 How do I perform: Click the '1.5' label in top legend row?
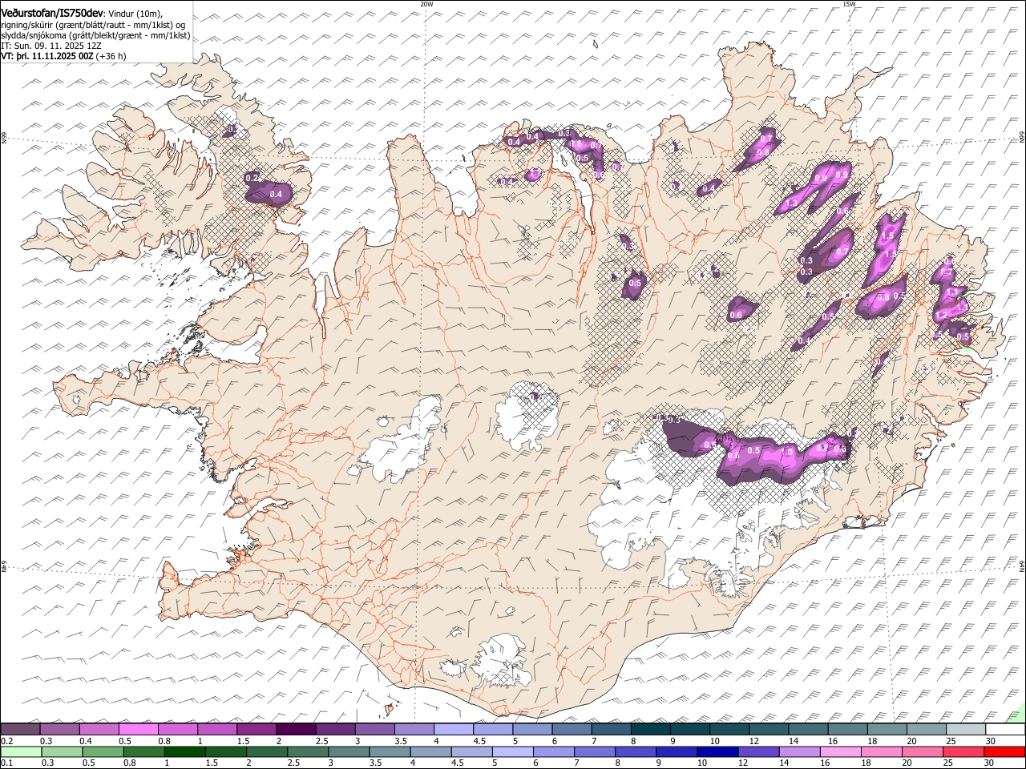[242, 741]
